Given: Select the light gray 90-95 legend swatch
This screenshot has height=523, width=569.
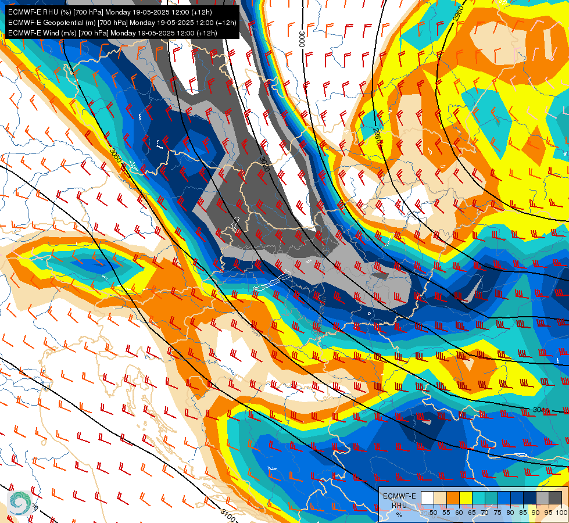Looking at the screenshot, I should click(x=542, y=497).
